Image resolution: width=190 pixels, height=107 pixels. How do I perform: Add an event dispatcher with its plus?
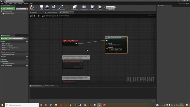[27, 66]
